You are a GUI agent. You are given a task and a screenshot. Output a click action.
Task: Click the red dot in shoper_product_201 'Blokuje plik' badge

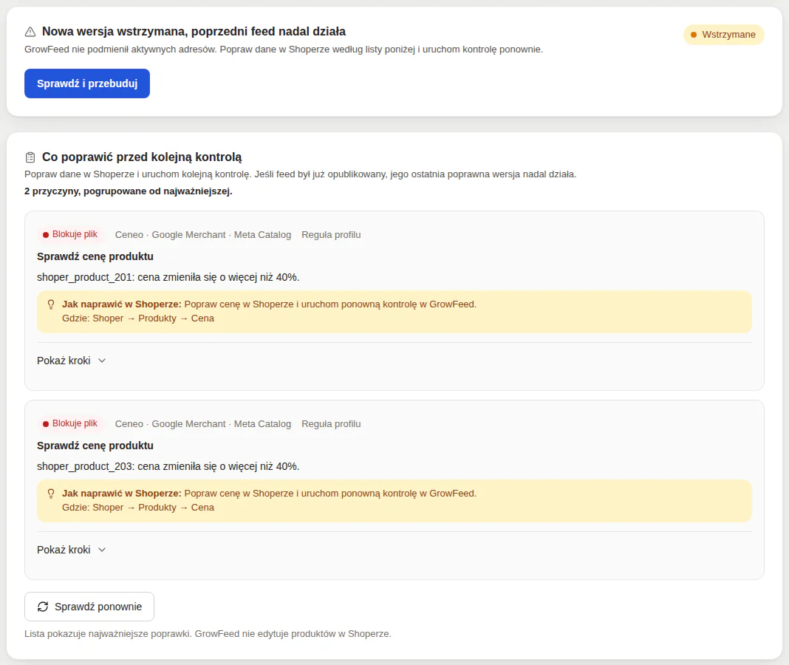point(46,234)
